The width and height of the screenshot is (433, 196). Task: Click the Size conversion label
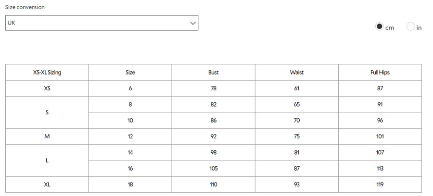coord(25,7)
